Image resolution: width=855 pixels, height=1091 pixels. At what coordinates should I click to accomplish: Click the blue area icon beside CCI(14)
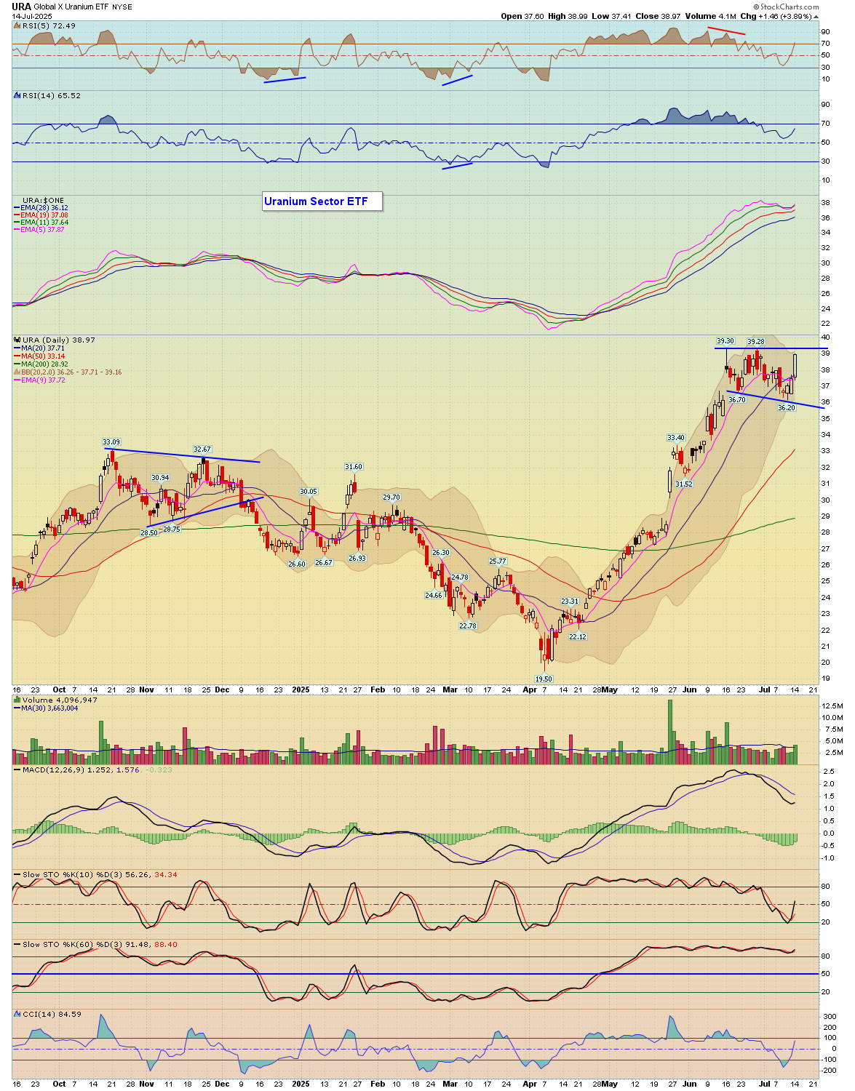pos(17,1014)
